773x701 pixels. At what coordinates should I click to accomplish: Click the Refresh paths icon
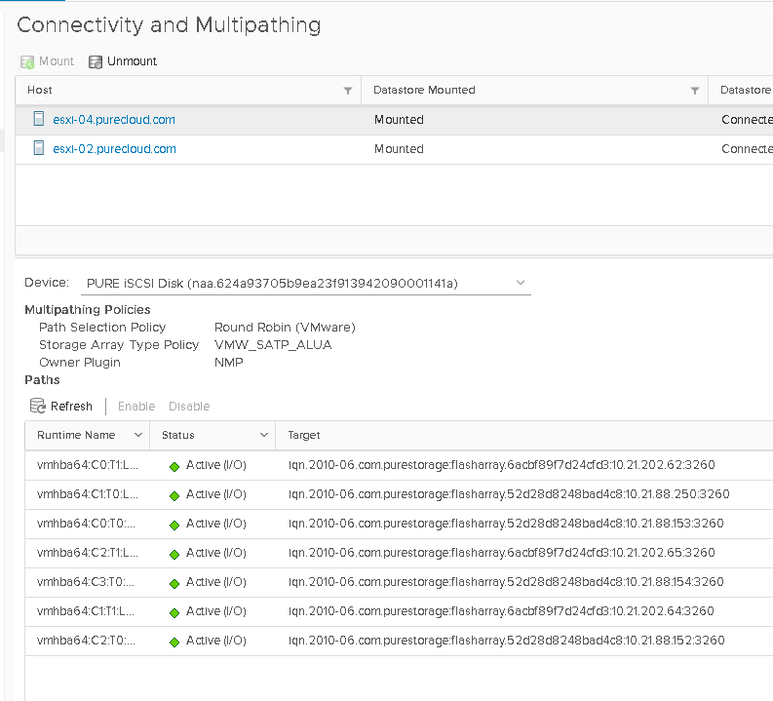pyautogui.click(x=38, y=407)
